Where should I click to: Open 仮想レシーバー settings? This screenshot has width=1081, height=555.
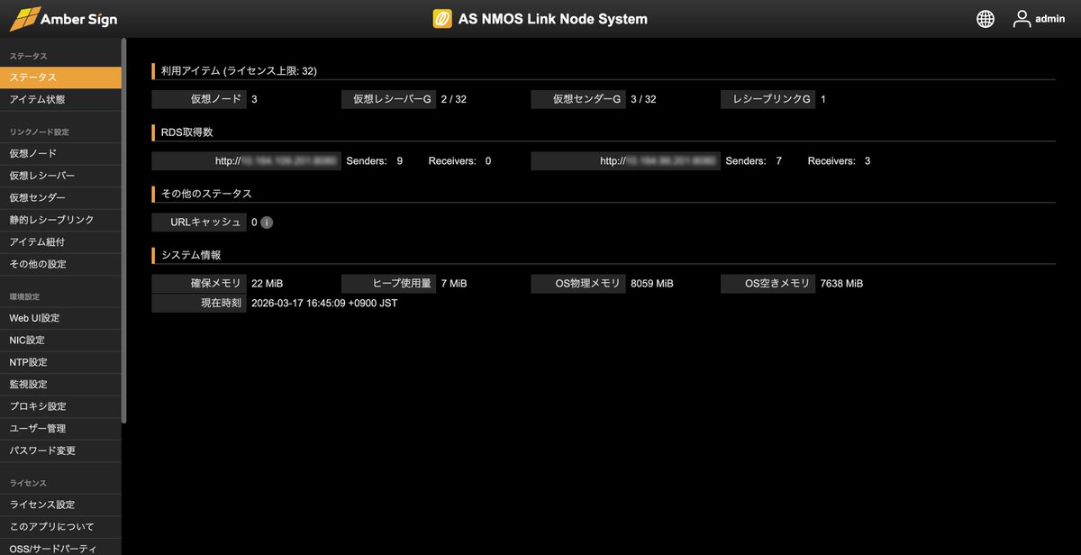tap(60, 175)
